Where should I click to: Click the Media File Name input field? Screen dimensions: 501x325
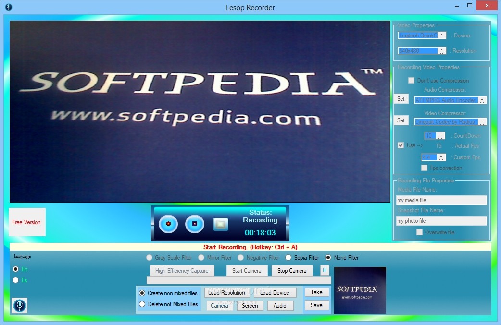coord(441,200)
